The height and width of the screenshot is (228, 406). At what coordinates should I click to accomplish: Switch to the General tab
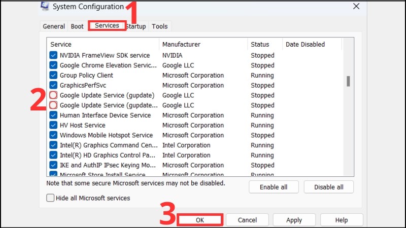pos(53,26)
